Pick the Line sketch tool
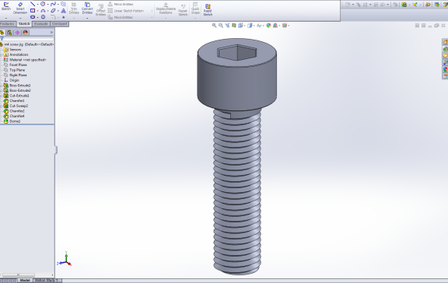 click(33, 4)
